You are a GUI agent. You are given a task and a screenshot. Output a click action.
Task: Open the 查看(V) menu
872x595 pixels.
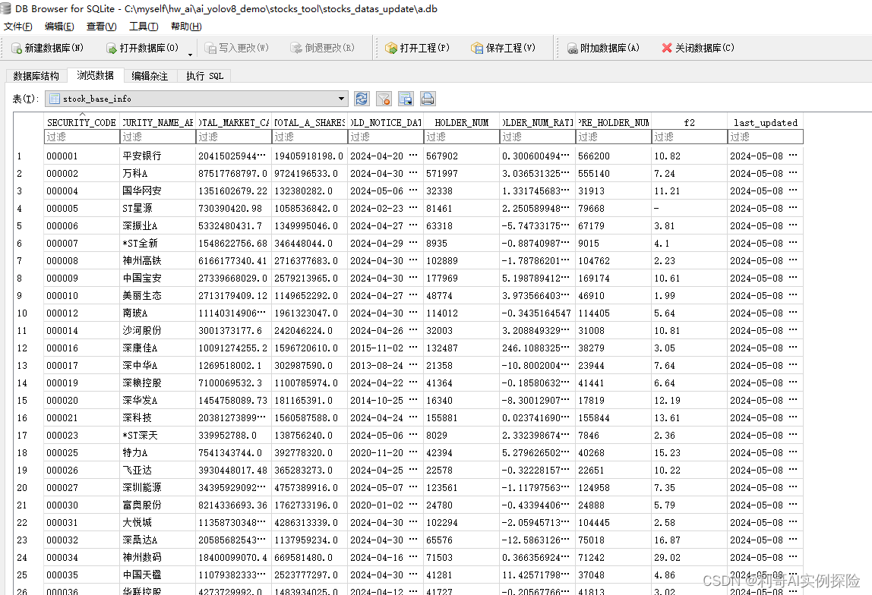tap(101, 26)
